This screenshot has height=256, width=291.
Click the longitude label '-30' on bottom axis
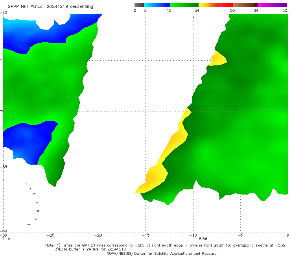click(4, 235)
